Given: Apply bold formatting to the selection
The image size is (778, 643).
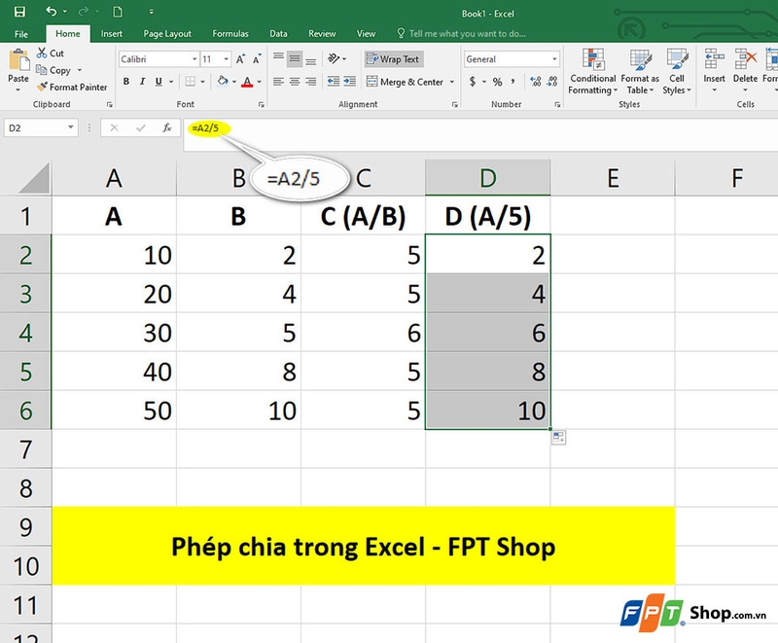Looking at the screenshot, I should point(126,81).
